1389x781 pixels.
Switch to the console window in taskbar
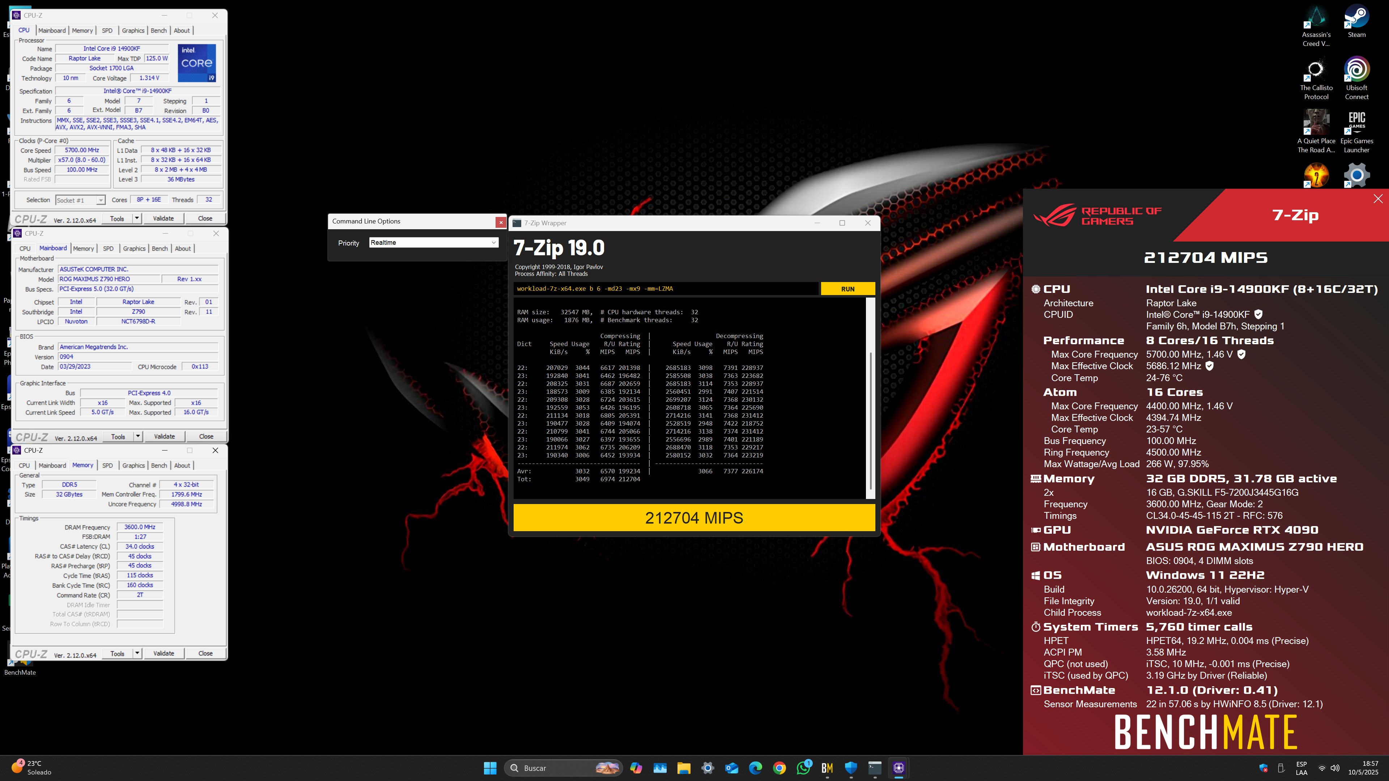[875, 768]
